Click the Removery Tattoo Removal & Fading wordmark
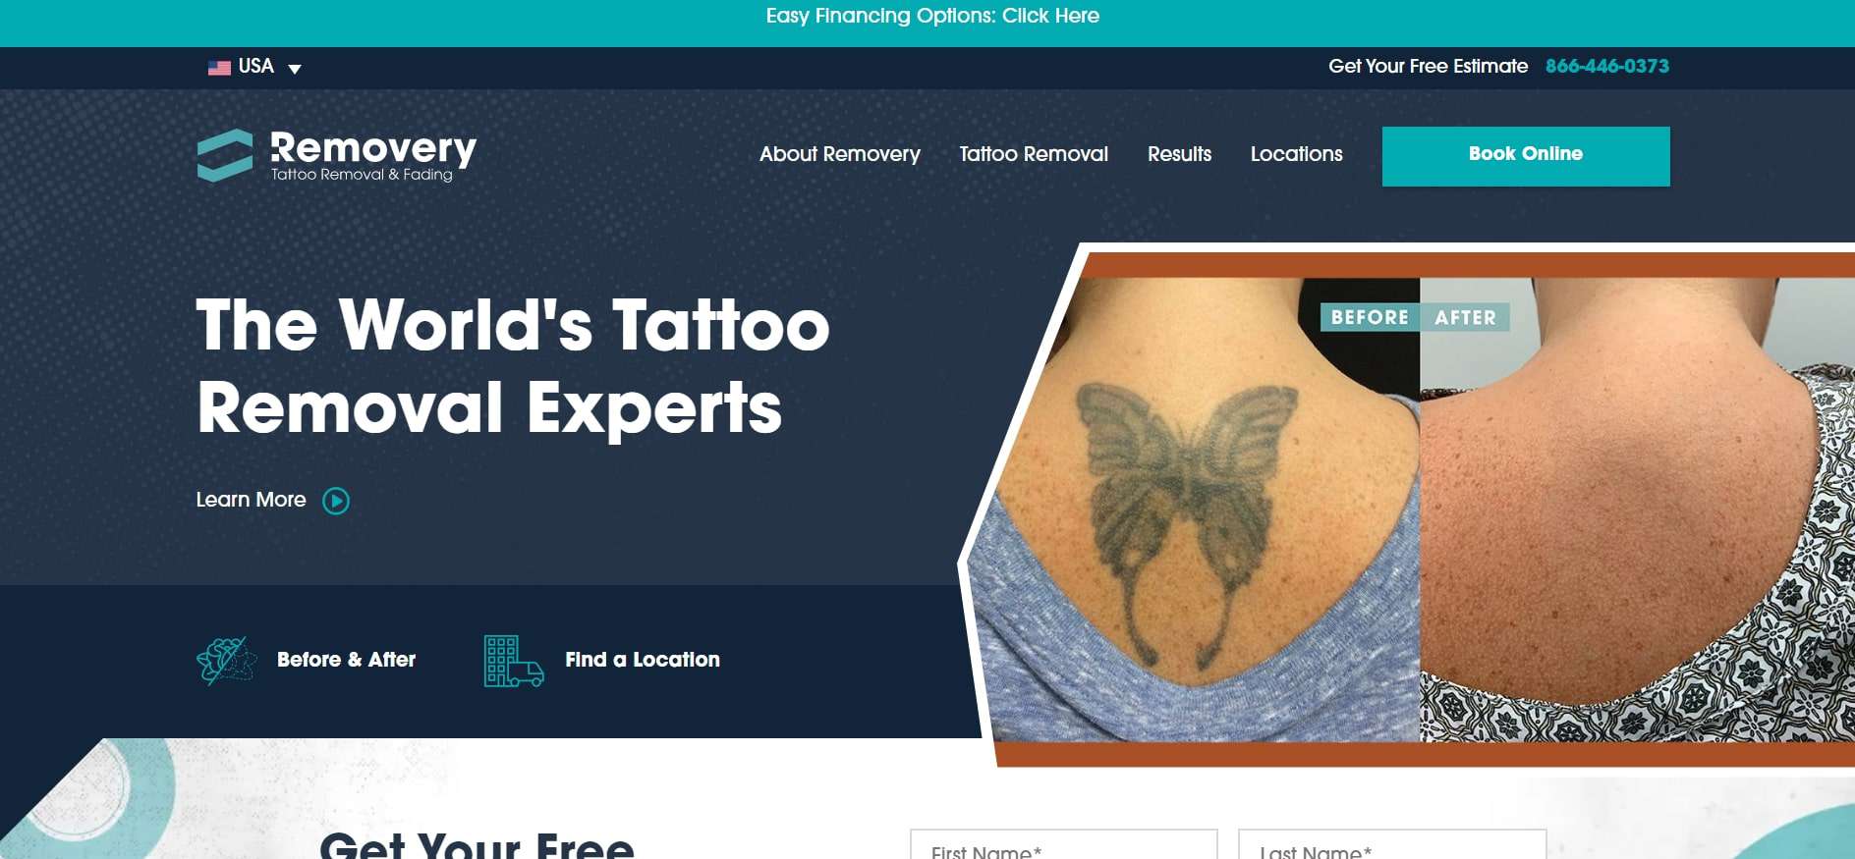1855x859 pixels. point(373,156)
